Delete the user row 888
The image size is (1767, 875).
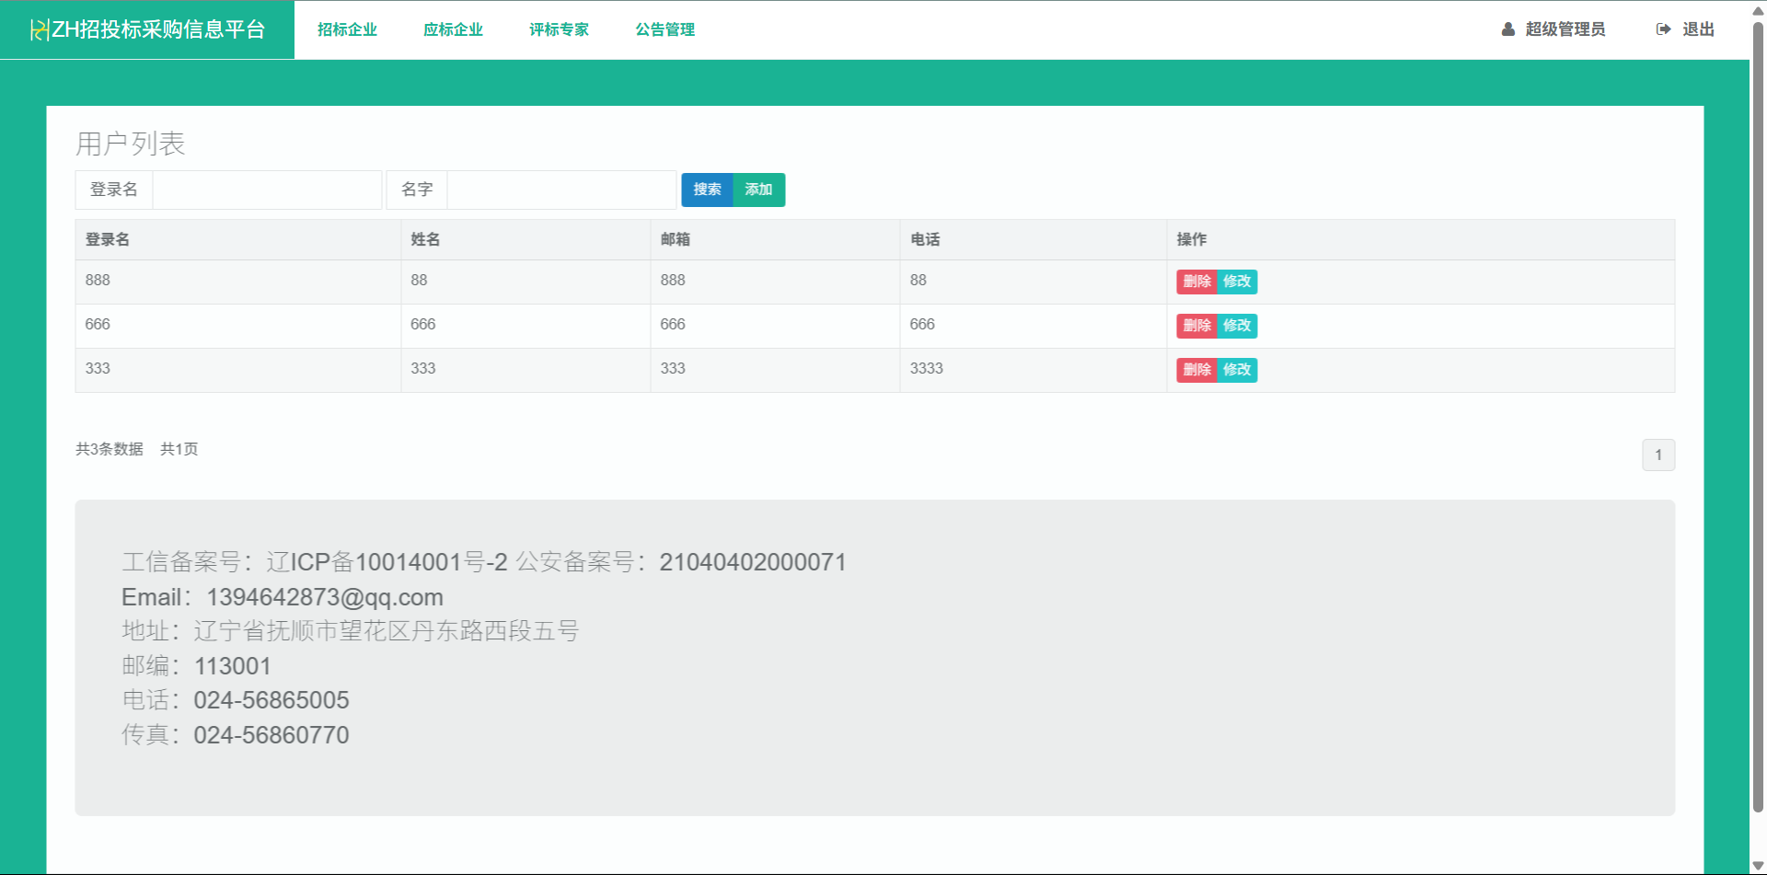click(x=1196, y=282)
